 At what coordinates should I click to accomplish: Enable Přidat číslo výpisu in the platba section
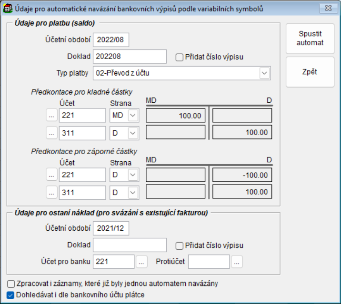click(x=180, y=58)
